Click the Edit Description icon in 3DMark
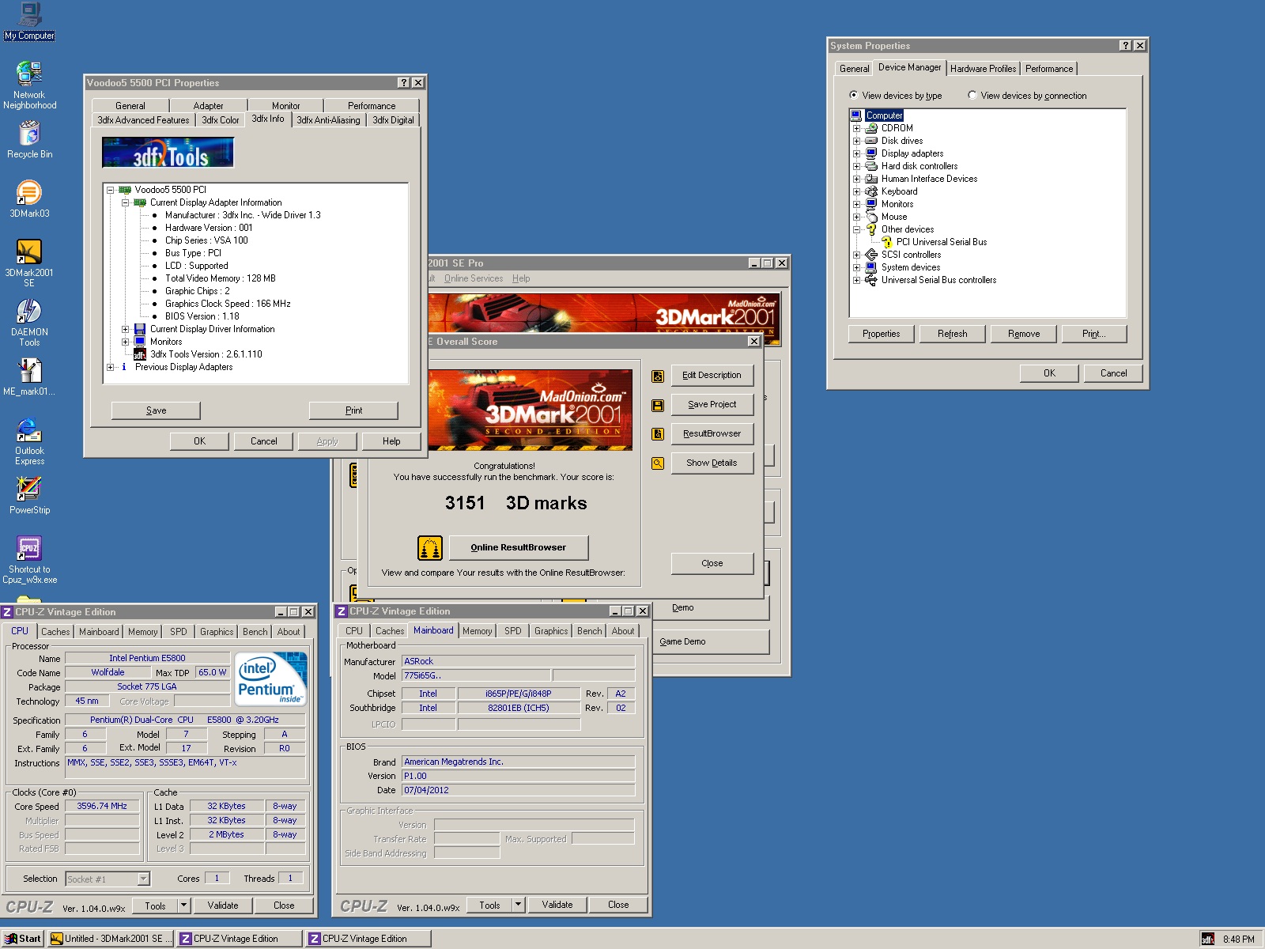This screenshot has width=1265, height=949. pyautogui.click(x=658, y=376)
